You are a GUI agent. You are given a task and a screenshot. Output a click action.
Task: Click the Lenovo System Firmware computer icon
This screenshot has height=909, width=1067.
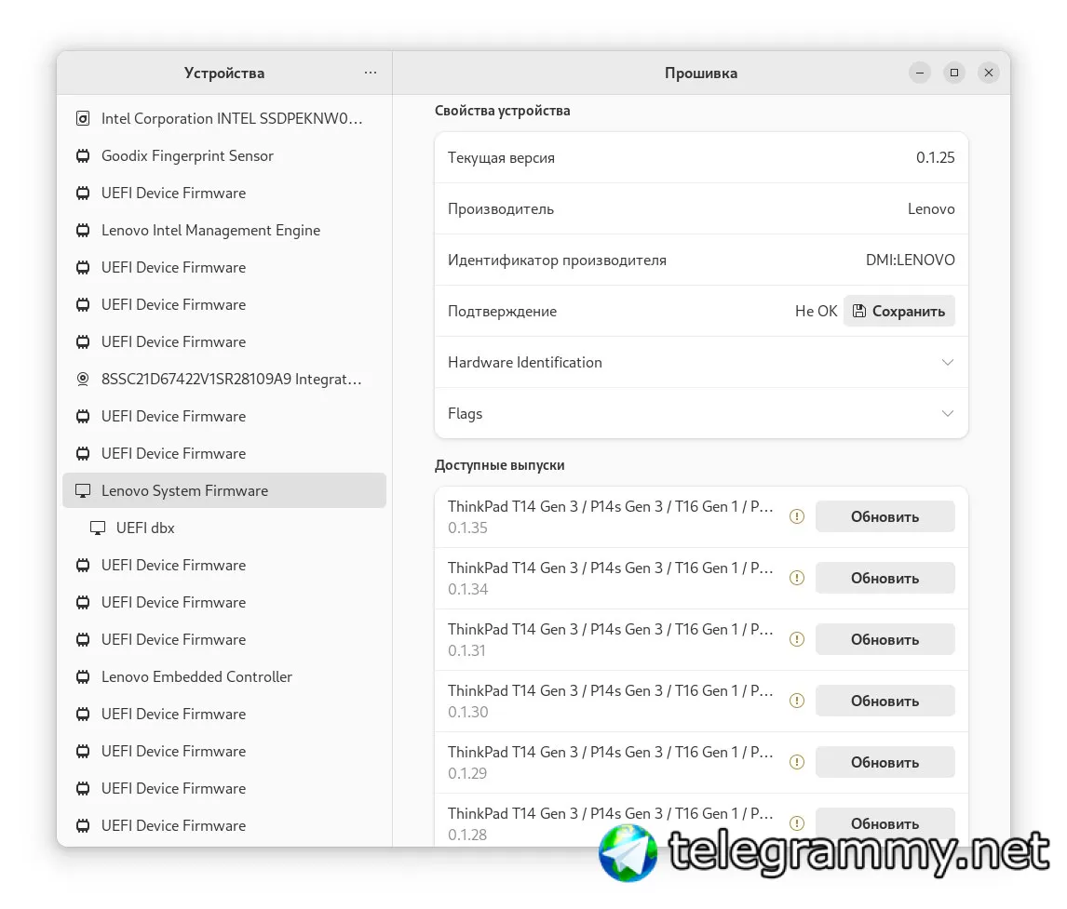click(83, 491)
